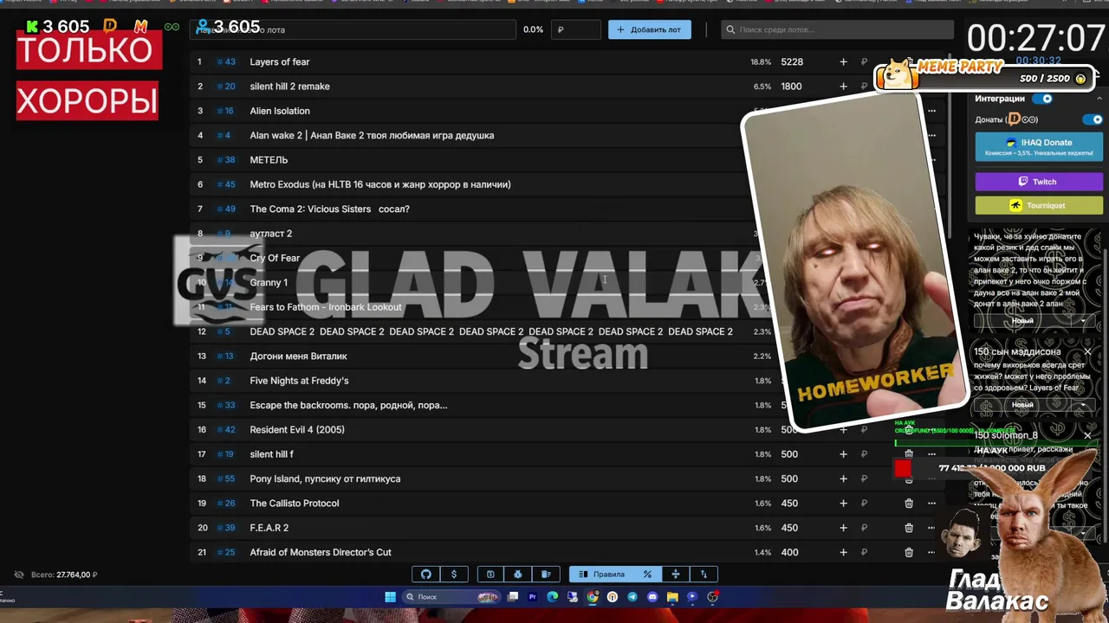Screen dimensions: 1109x623
Task: Toggle the hide total eye icon
Action: (19, 575)
